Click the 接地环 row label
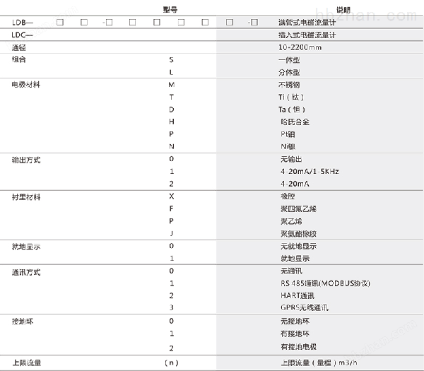The width and height of the screenshot is (424, 371). (23, 322)
